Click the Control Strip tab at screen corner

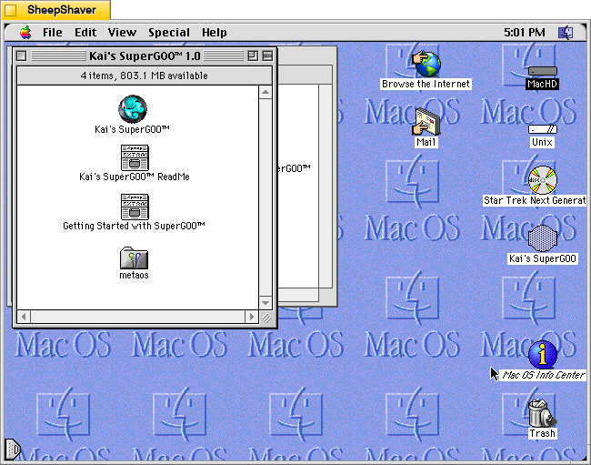(12, 450)
